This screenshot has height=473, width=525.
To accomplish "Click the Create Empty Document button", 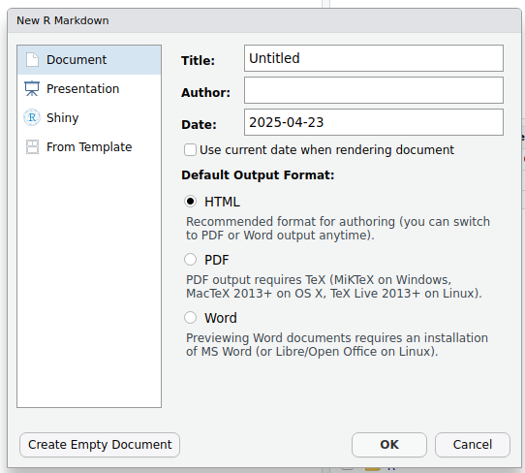I will (100, 445).
